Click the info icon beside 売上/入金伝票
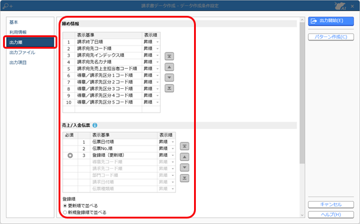The width and height of the screenshot is (360, 224). pos(95,125)
